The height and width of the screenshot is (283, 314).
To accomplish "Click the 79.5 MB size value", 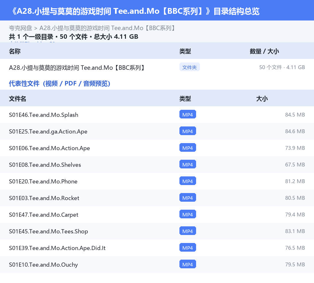I will tap(295, 264).
